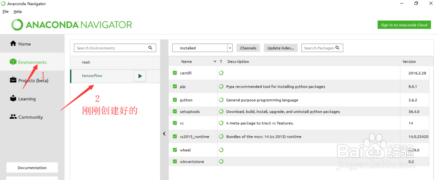
Task: Click wincertstore package type circle icon
Action: pyautogui.click(x=221, y=162)
